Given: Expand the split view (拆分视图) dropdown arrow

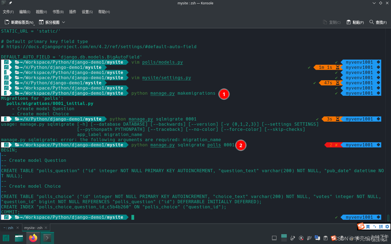Looking at the screenshot, I should click(x=64, y=22).
